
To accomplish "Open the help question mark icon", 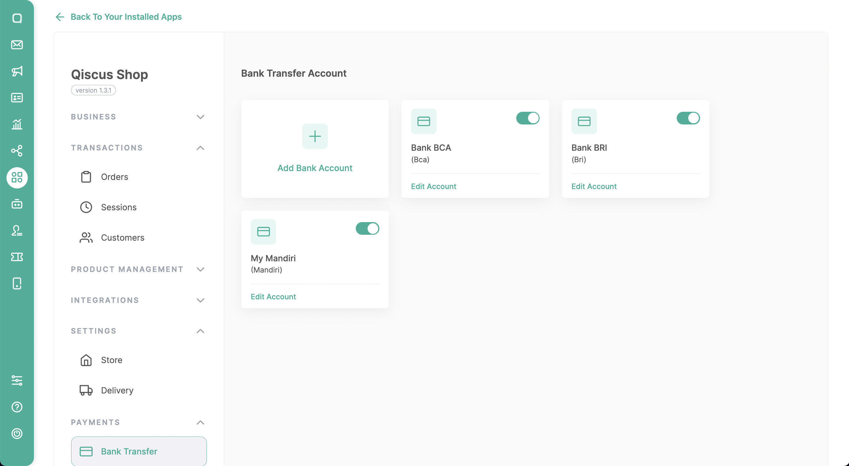I will click(x=17, y=407).
